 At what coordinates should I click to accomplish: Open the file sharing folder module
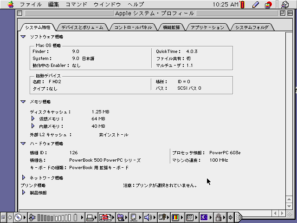click(122, 217)
